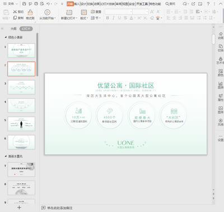Select slide 5 thumbnail with figure
Screen dimensions: 224x212
point(21,124)
